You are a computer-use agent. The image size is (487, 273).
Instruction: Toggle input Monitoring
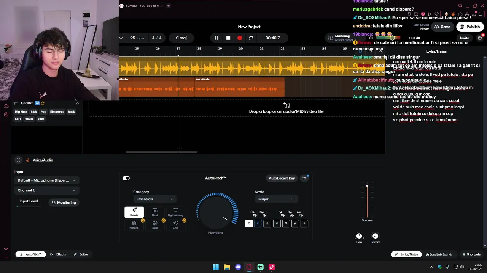click(64, 202)
